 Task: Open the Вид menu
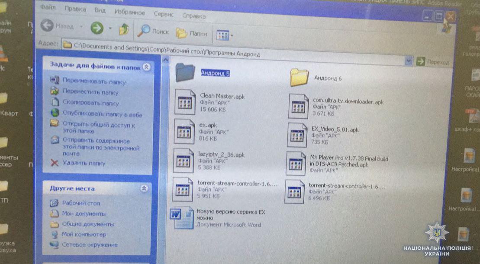pyautogui.click(x=100, y=10)
